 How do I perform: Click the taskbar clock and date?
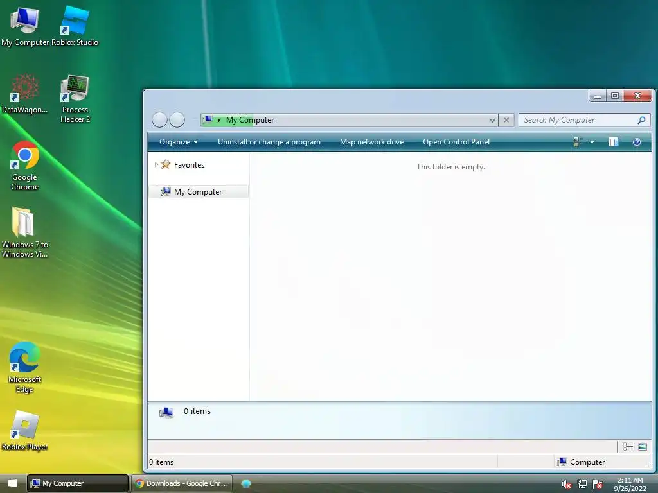(x=630, y=484)
